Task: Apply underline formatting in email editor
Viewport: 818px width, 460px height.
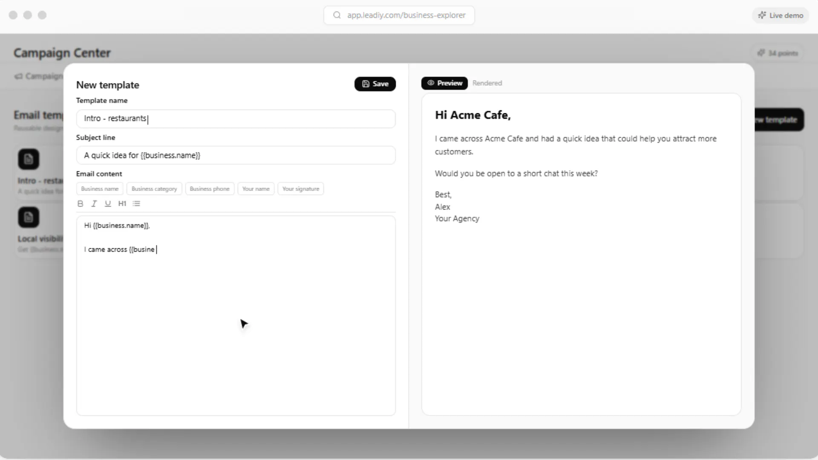Action: (108, 204)
